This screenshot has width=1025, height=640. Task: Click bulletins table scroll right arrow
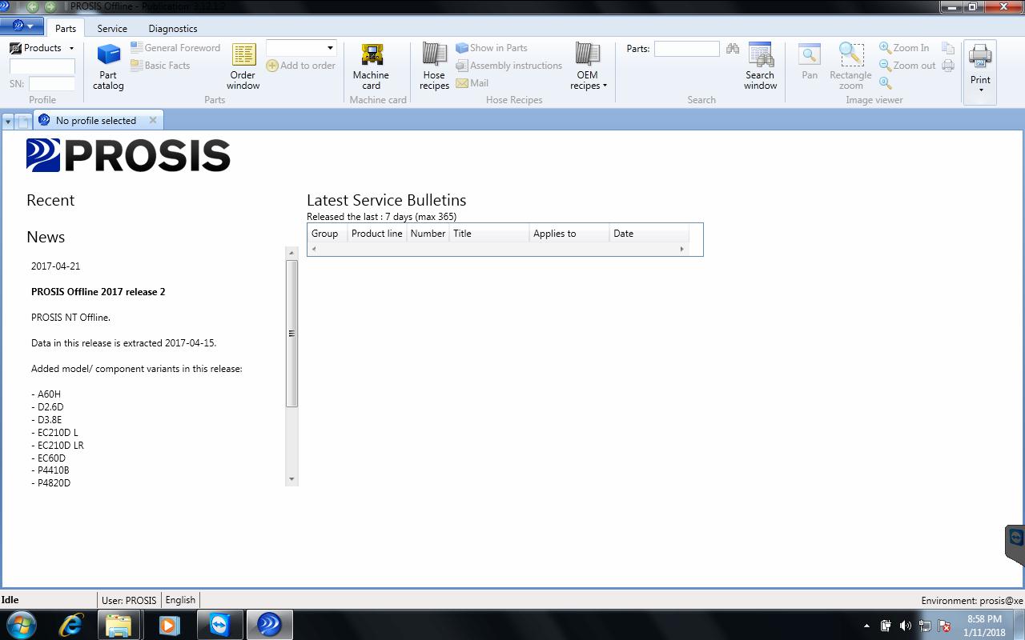pyautogui.click(x=682, y=249)
